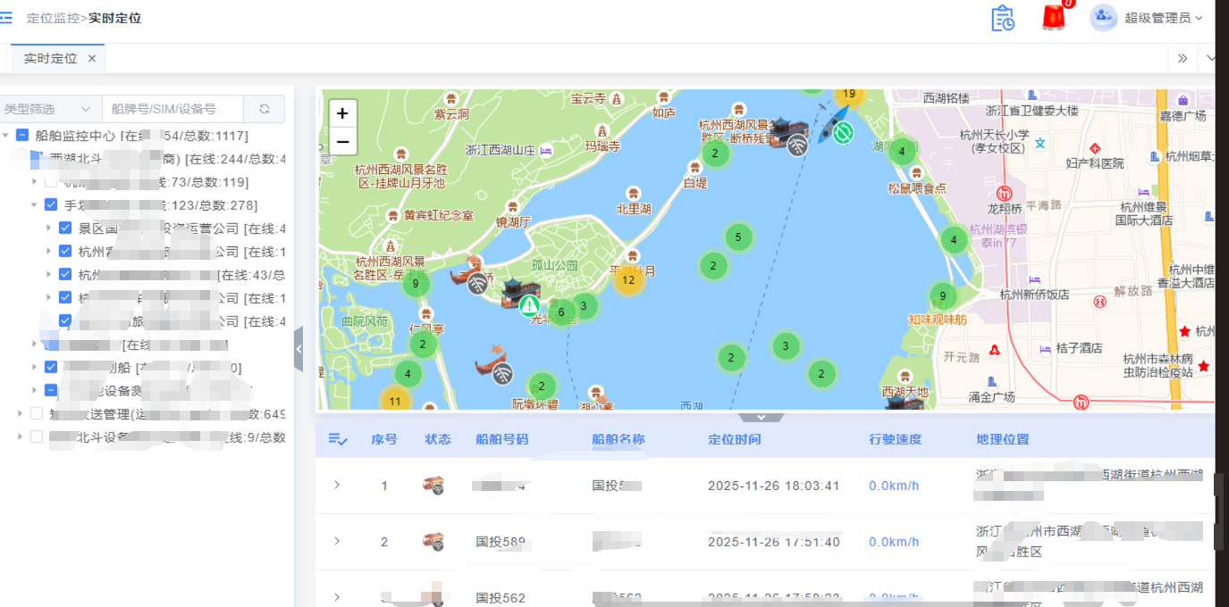Select the pagoda boat near 断桥残雪
This screenshot has height=607, width=1229.
[786, 133]
